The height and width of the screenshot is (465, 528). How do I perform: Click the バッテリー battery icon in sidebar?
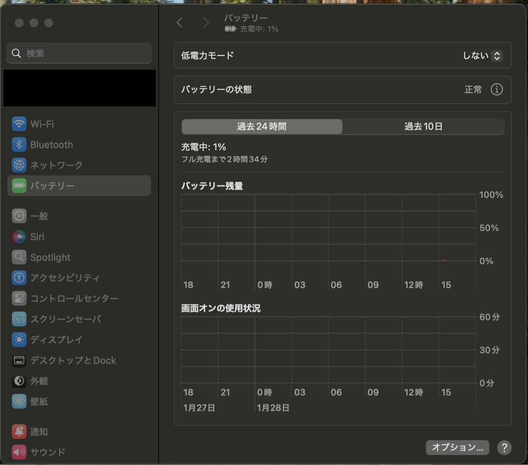click(x=19, y=185)
